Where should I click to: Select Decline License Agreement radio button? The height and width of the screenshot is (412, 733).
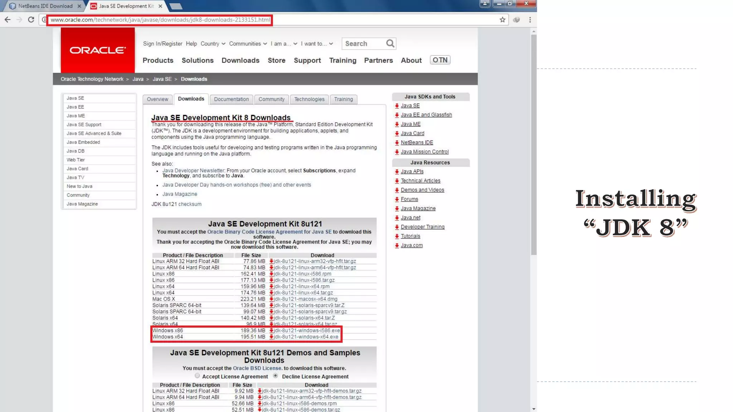(x=275, y=376)
